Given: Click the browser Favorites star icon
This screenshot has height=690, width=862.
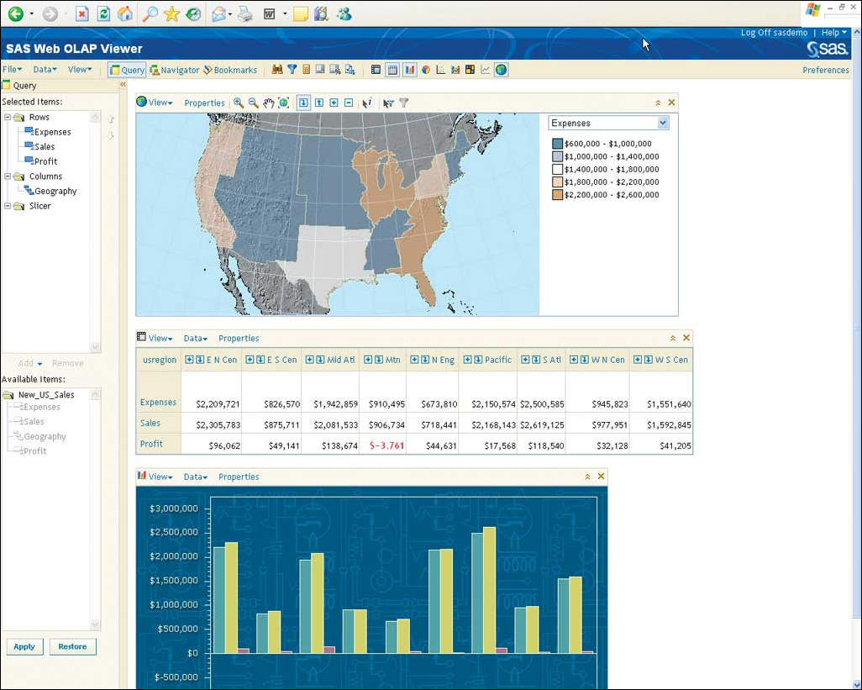Looking at the screenshot, I should click(171, 13).
